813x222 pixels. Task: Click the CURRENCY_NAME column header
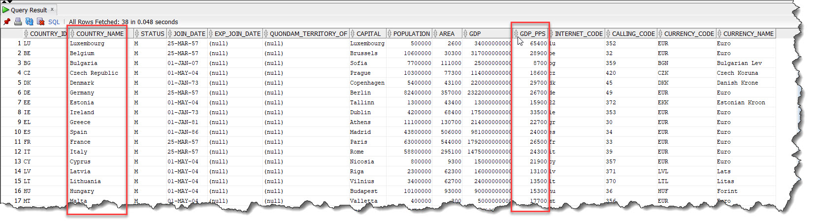[x=748, y=33]
